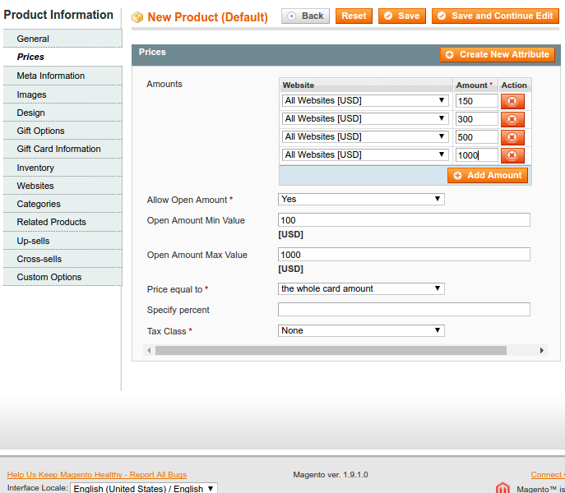Remove the 1000 amount row
Viewport: 565px width, 493px height.
pos(512,155)
